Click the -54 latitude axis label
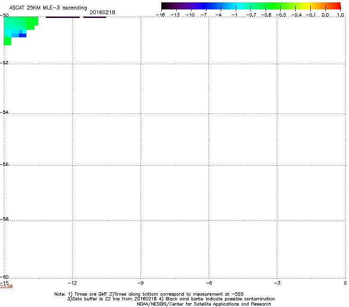 click(x=4, y=112)
